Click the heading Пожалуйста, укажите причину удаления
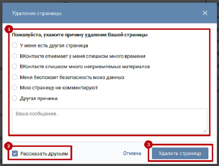 pos(80,35)
